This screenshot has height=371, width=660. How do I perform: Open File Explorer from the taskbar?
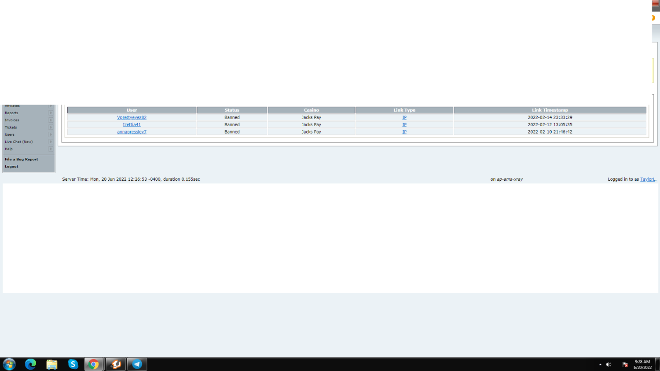[x=52, y=364]
